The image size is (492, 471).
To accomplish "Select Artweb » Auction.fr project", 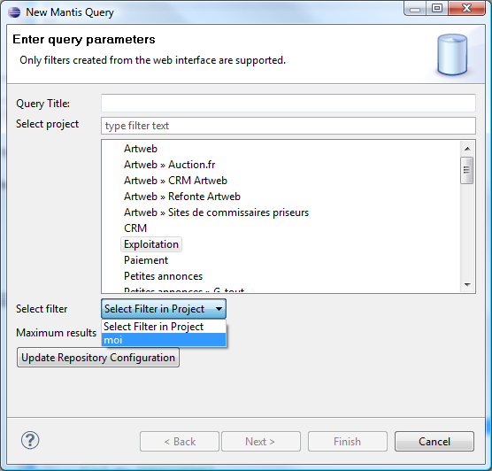I will 169,165.
